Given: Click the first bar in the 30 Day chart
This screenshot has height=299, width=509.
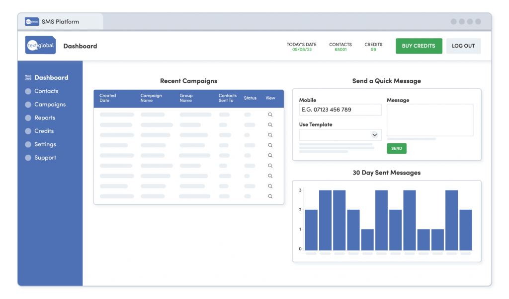Looking at the screenshot, I should point(311,230).
